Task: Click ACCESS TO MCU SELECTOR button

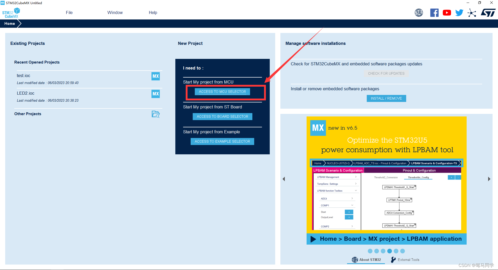Action: click(x=222, y=92)
